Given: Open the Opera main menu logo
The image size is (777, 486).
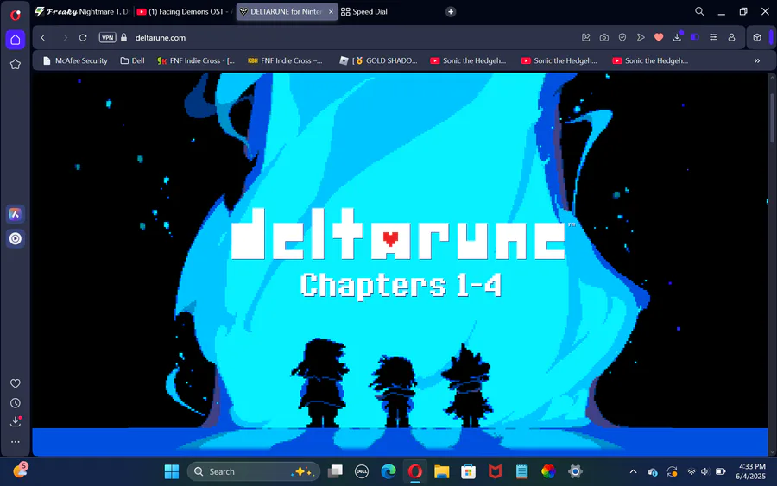Looking at the screenshot, I should (16, 15).
